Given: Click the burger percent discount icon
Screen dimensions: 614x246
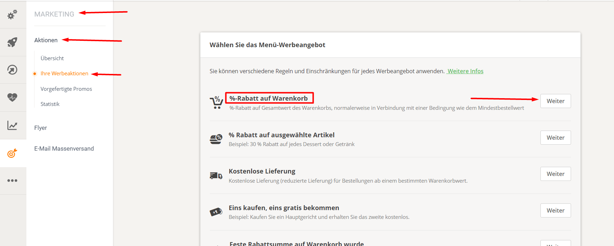Looking at the screenshot, I should point(216,139).
